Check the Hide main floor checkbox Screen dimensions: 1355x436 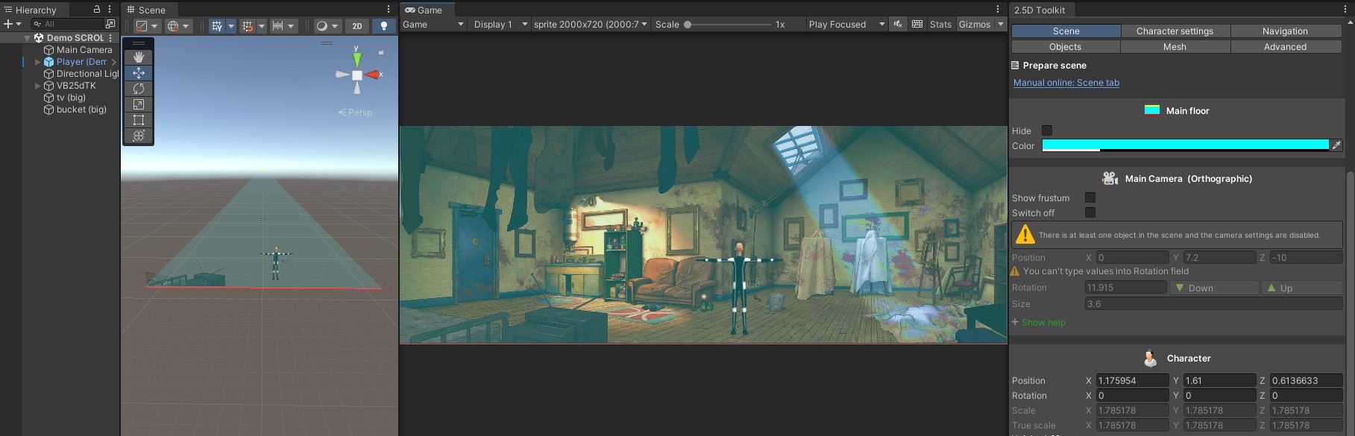coord(1047,130)
